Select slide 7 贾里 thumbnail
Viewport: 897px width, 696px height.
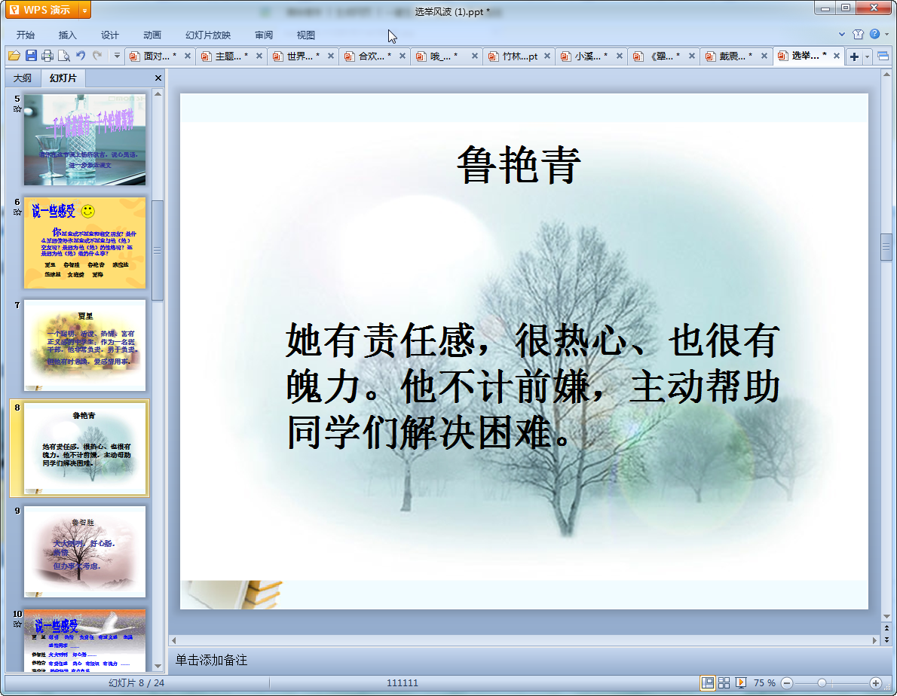pyautogui.click(x=84, y=345)
